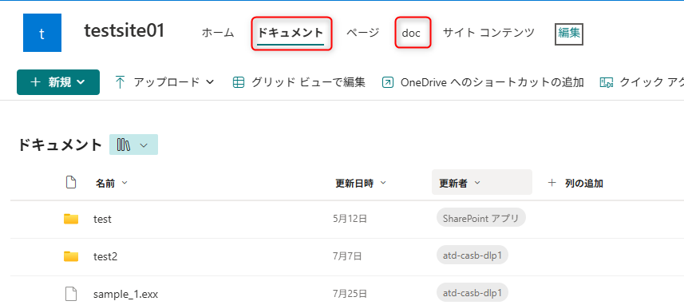Click the OneDrive shortcut icon
Viewport: 684px width, 305px height.
(387, 82)
